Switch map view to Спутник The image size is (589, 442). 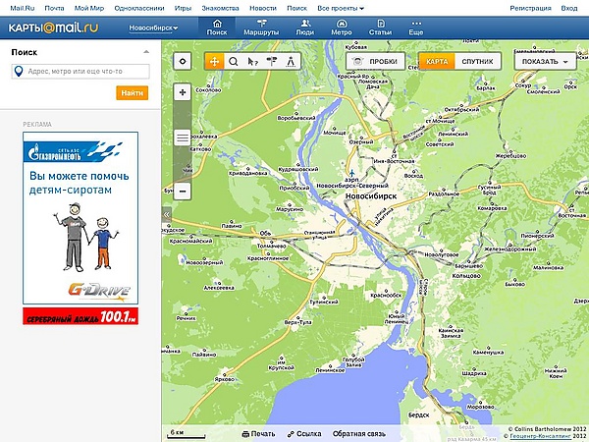click(477, 61)
